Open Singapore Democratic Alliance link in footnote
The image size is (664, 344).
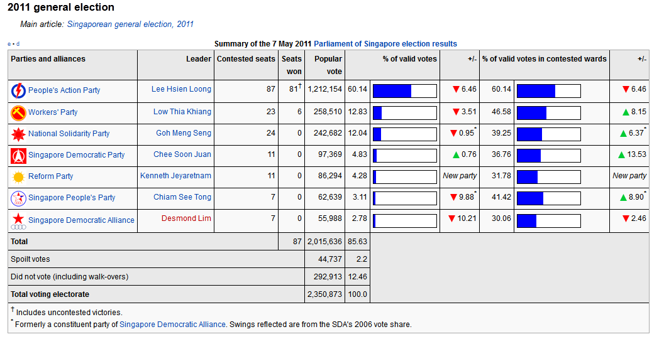(172, 325)
